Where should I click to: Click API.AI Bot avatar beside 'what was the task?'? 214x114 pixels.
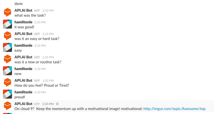pyautogui.click(x=7, y=12)
